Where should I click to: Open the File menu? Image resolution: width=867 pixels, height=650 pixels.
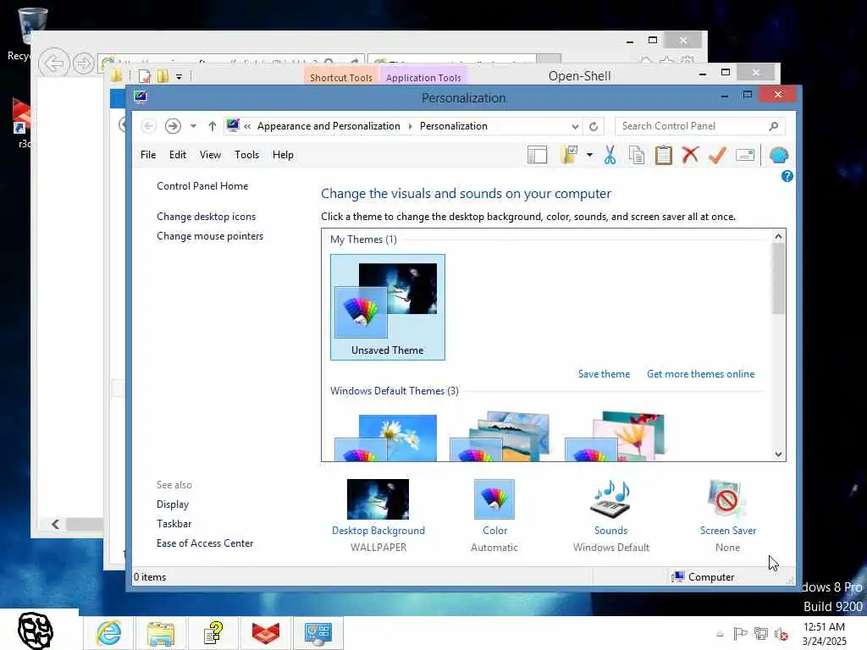point(148,155)
